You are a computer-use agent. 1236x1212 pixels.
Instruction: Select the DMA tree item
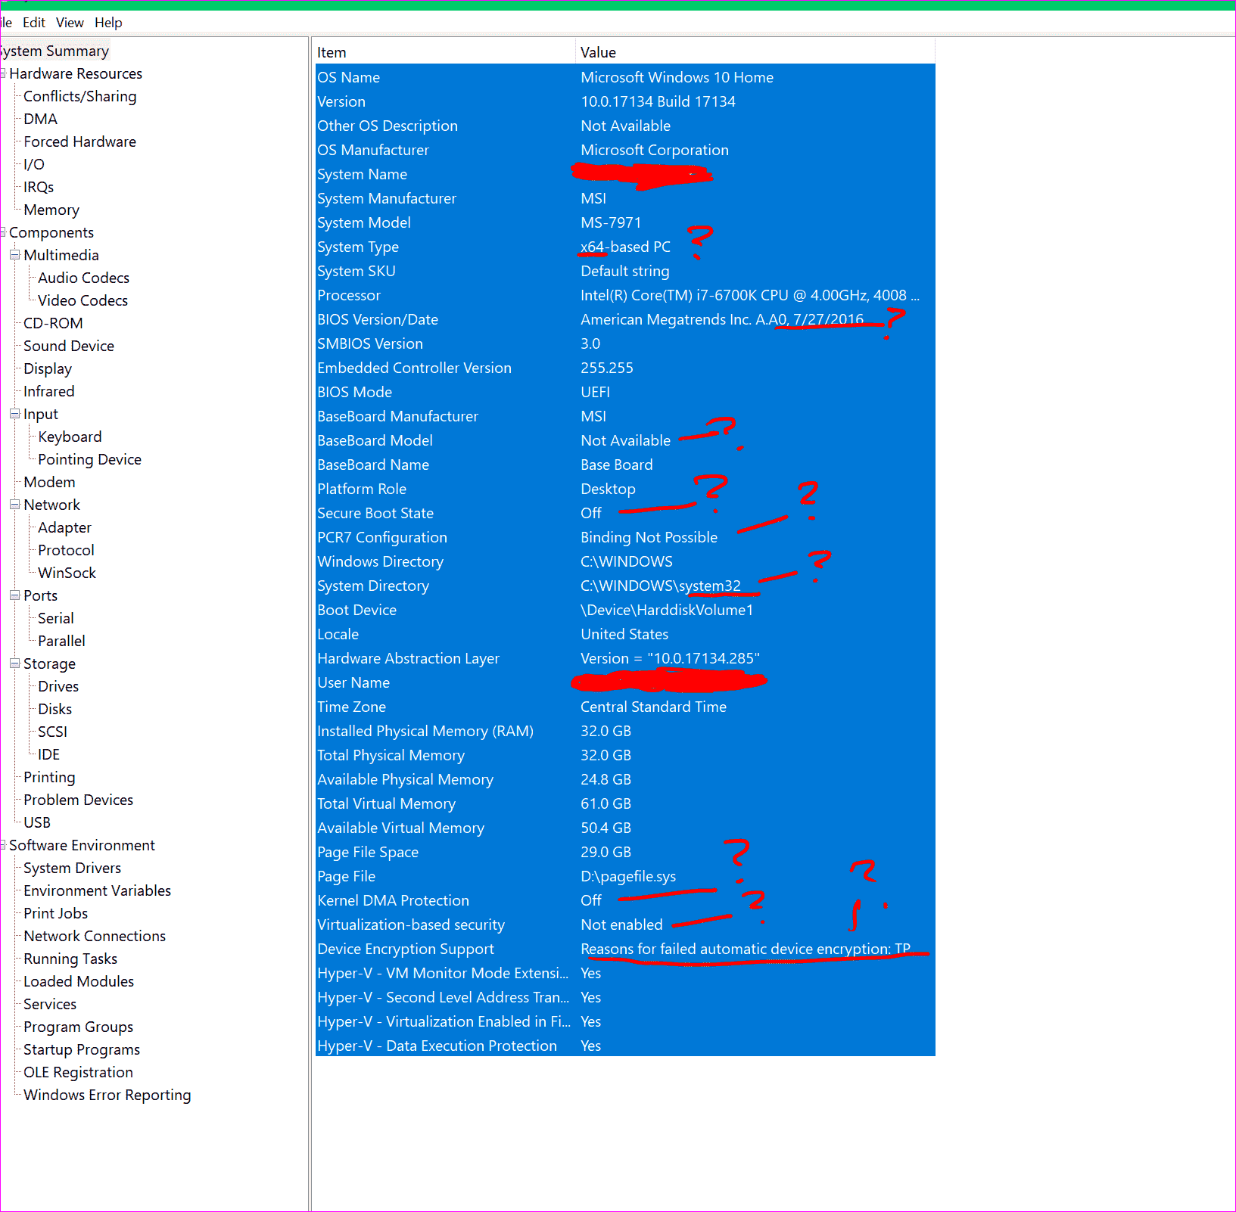(x=41, y=119)
